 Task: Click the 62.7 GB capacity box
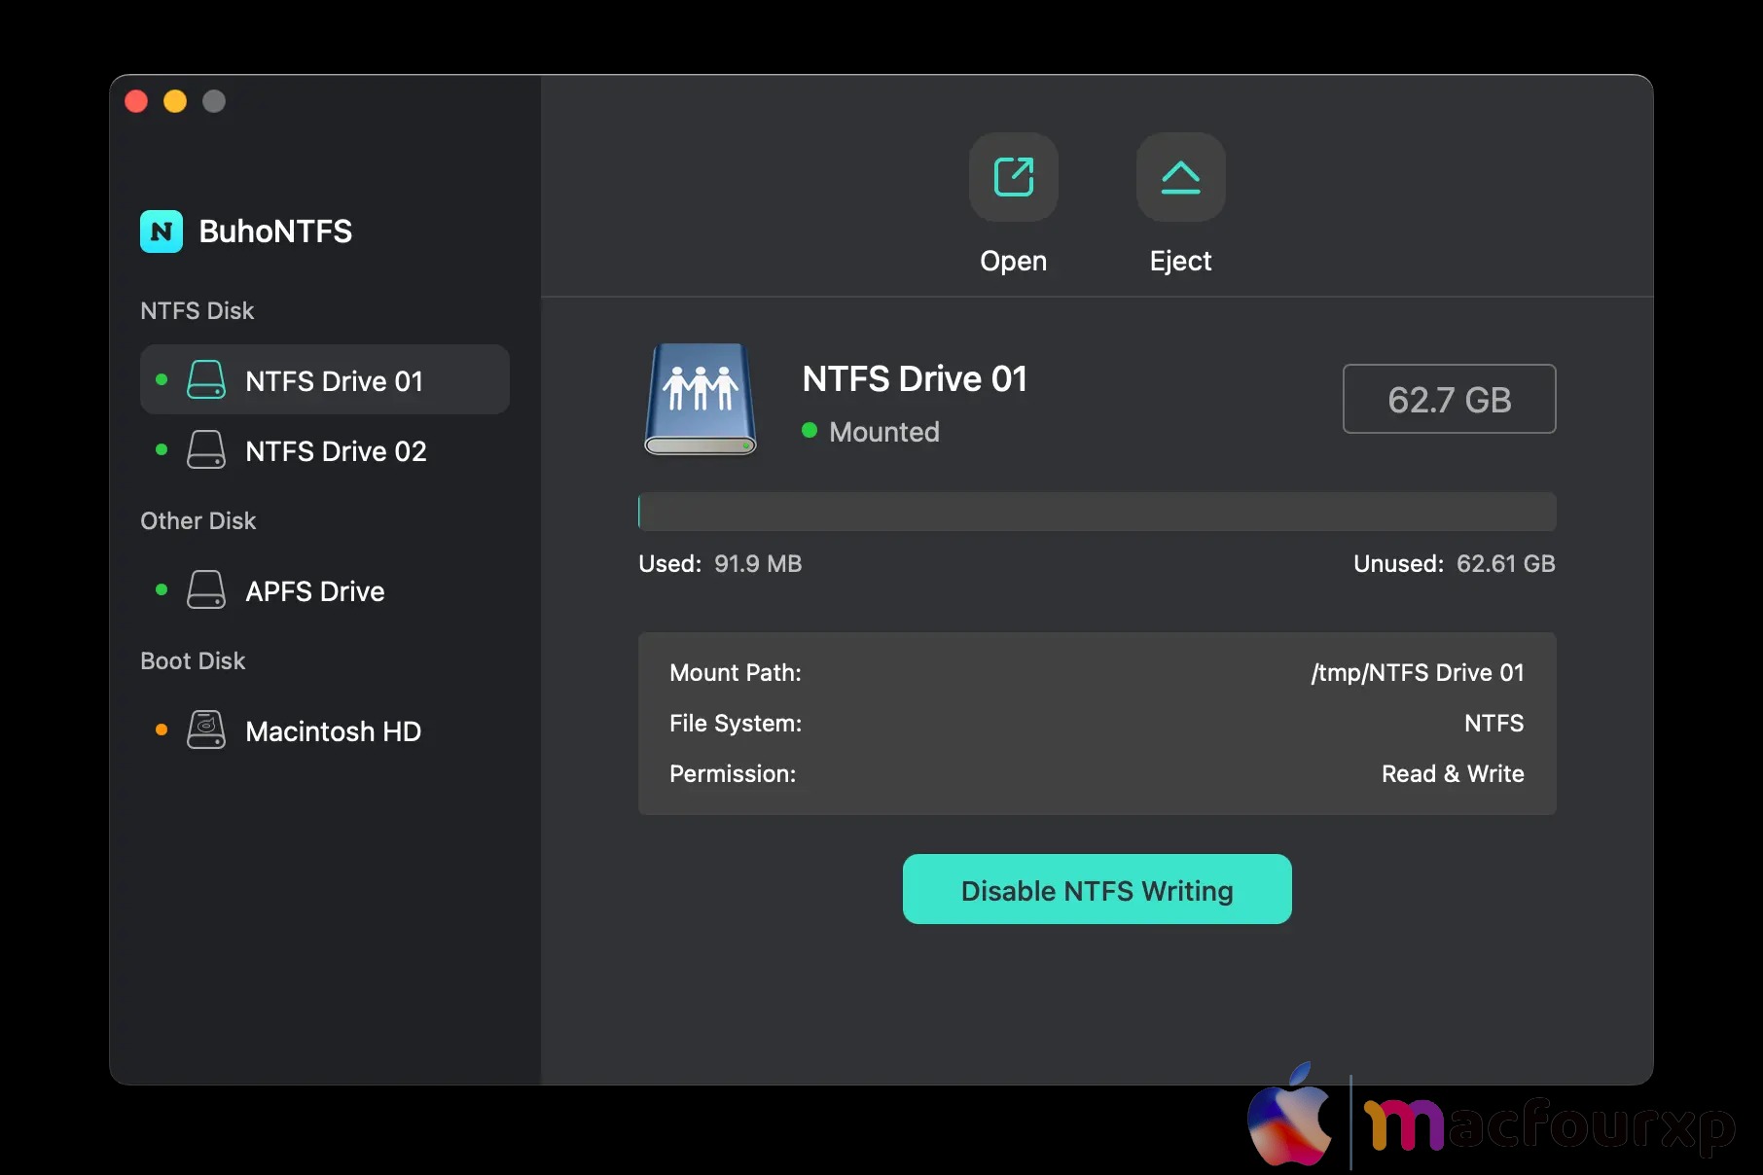[1449, 399]
